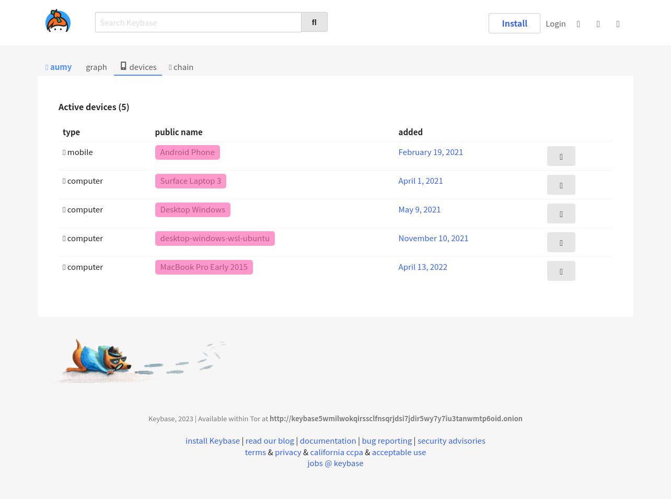
Task: Click the Desktop Windows device badge
Action: click(193, 210)
